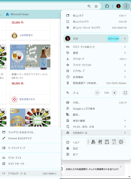Open パフォーマンス submenu item
Image resolution: width=131 pixels, height=179 pixels.
(30, 158)
